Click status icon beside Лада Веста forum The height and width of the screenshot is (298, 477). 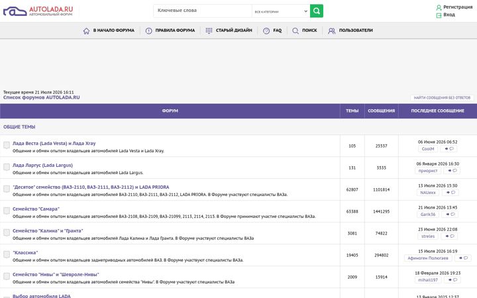7,145
